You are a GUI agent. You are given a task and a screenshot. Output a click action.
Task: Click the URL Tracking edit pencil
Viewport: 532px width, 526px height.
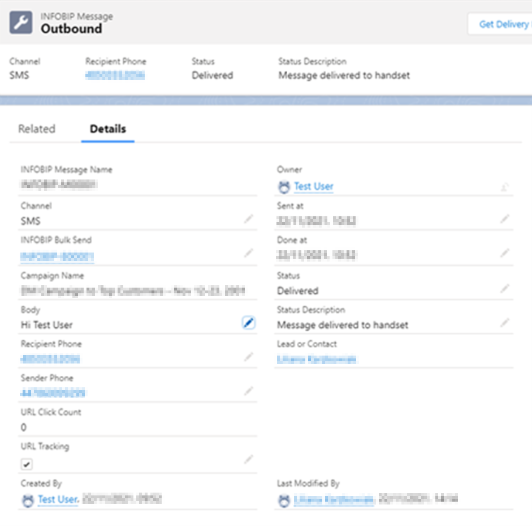[x=248, y=459]
